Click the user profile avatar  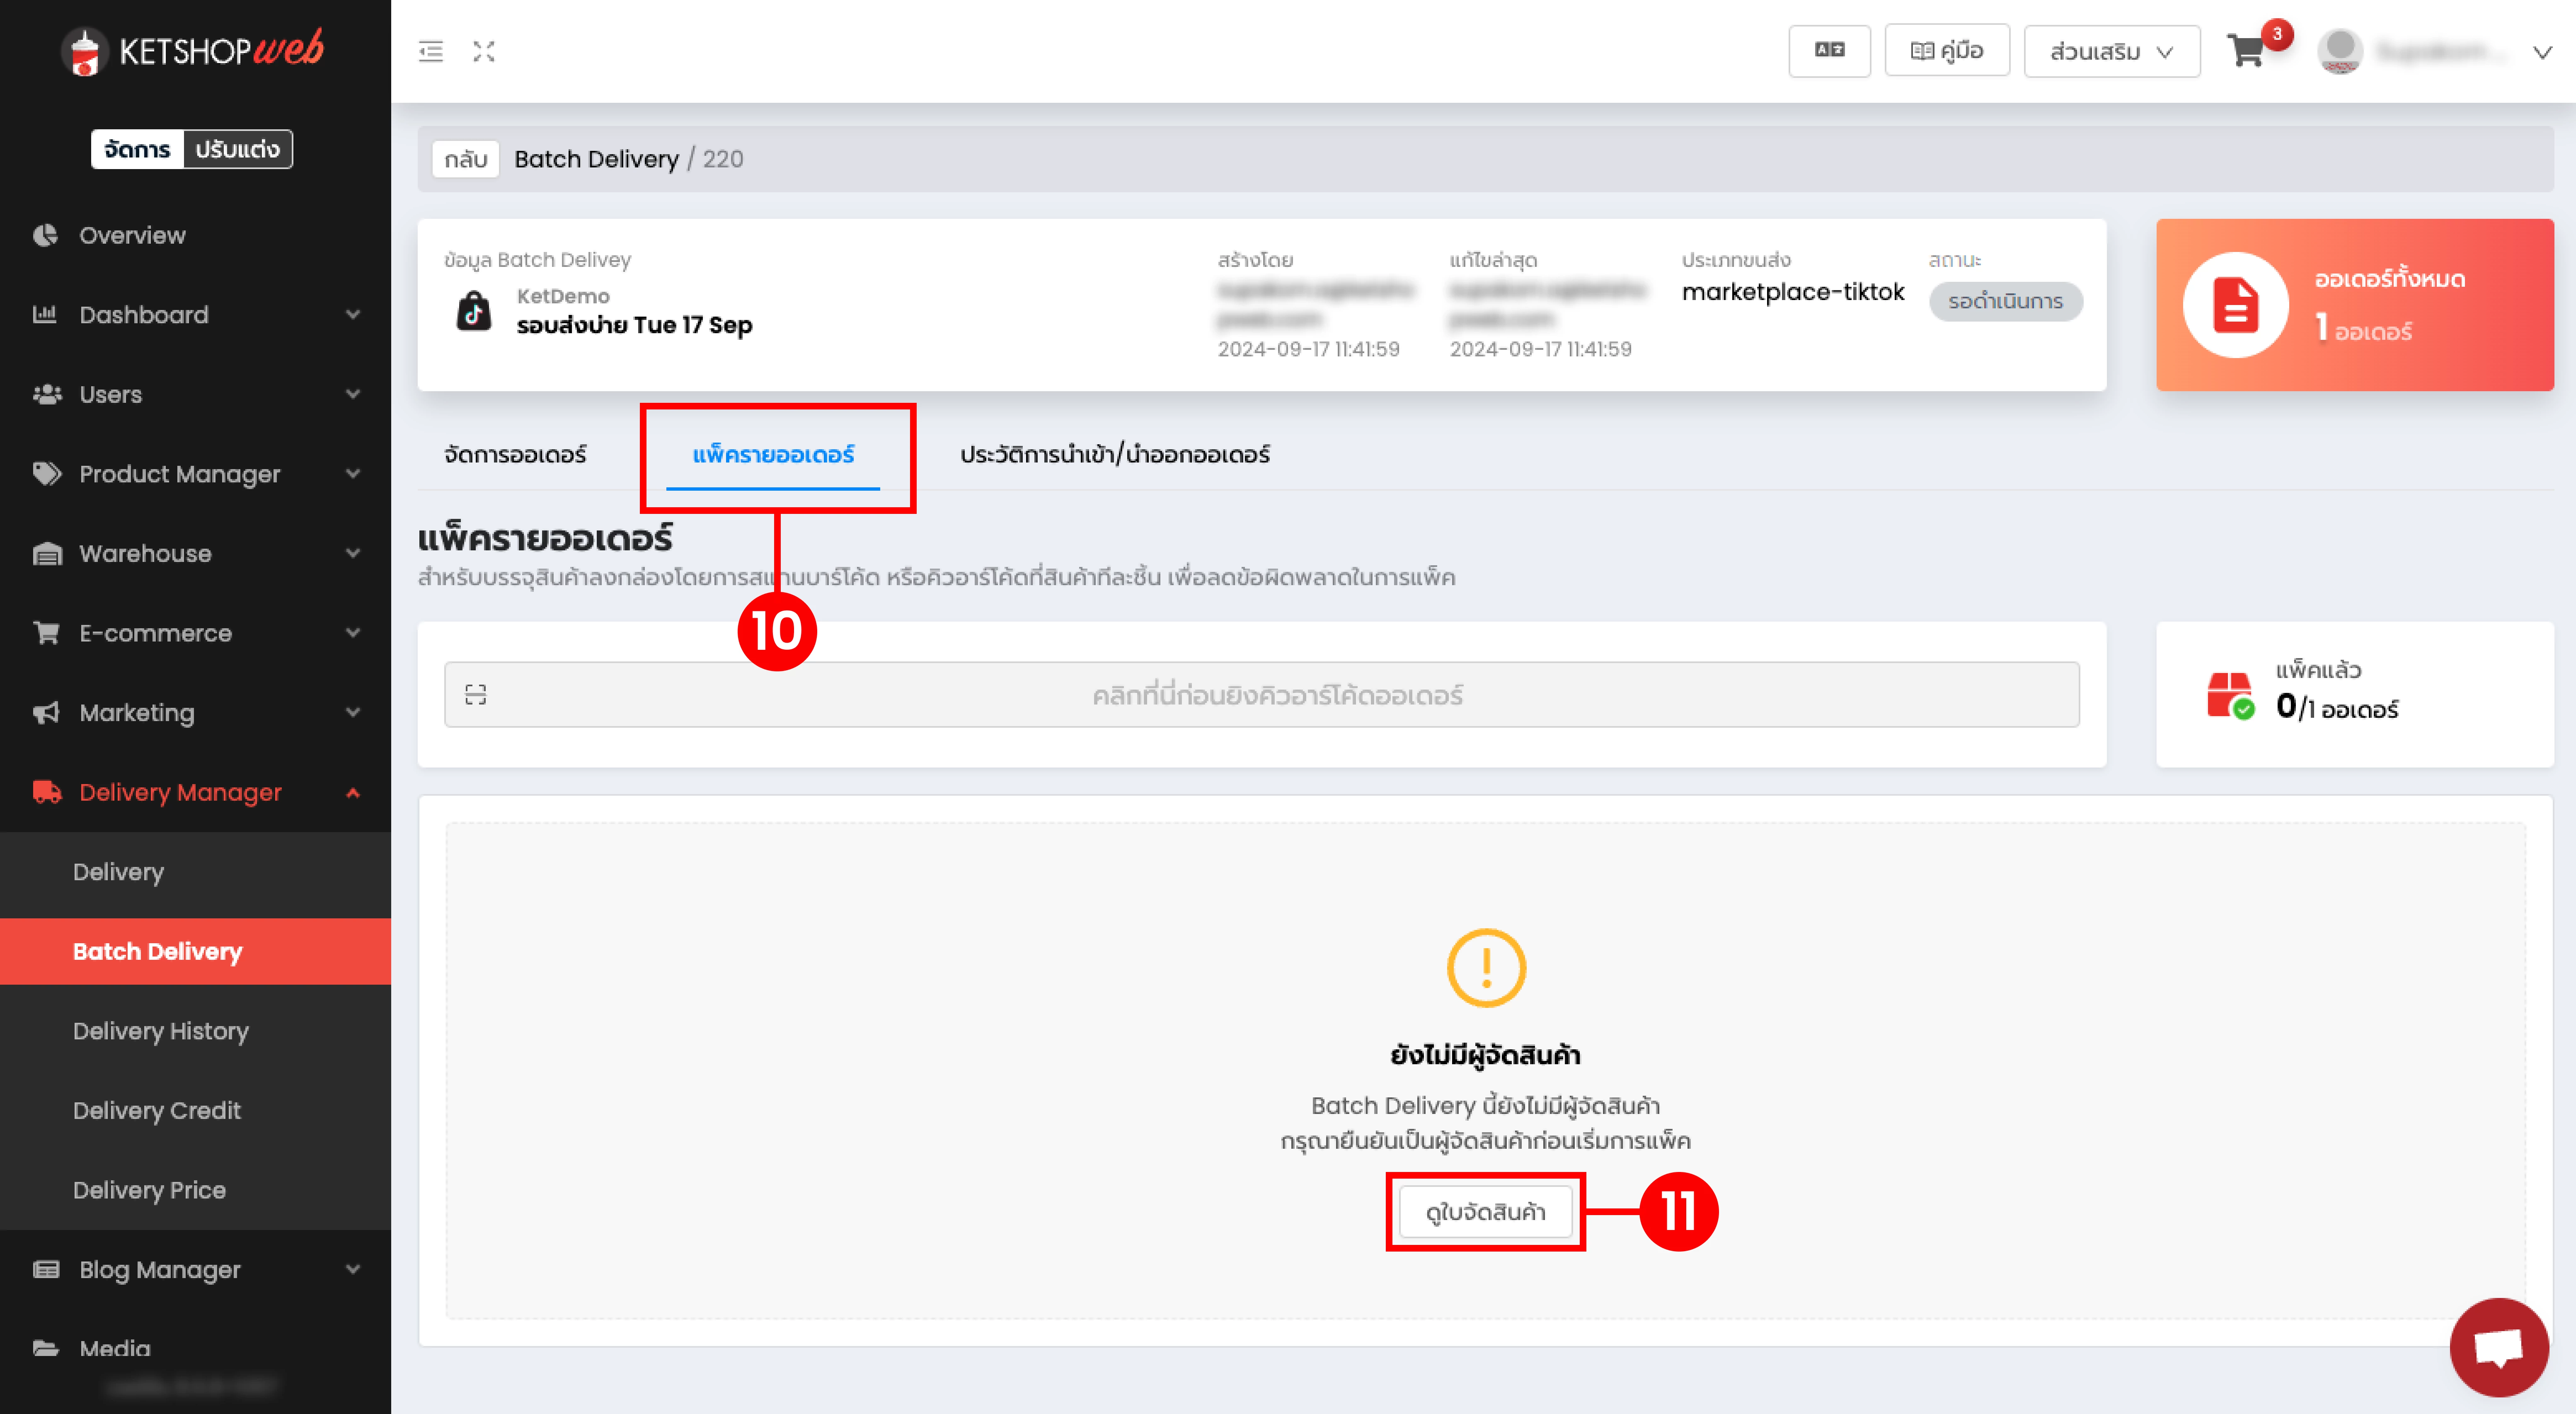point(2340,51)
